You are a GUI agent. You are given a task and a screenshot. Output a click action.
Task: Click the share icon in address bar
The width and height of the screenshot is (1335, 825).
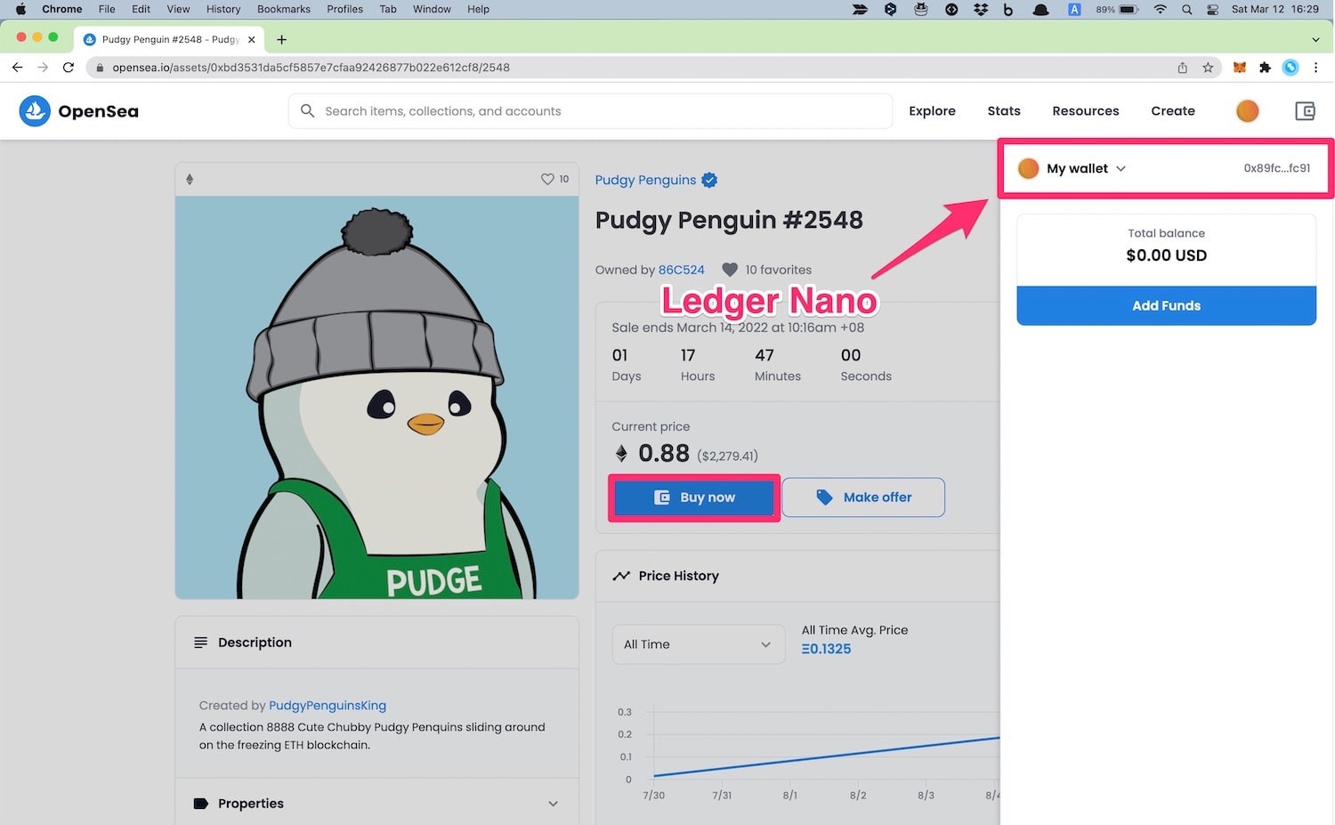(1183, 68)
